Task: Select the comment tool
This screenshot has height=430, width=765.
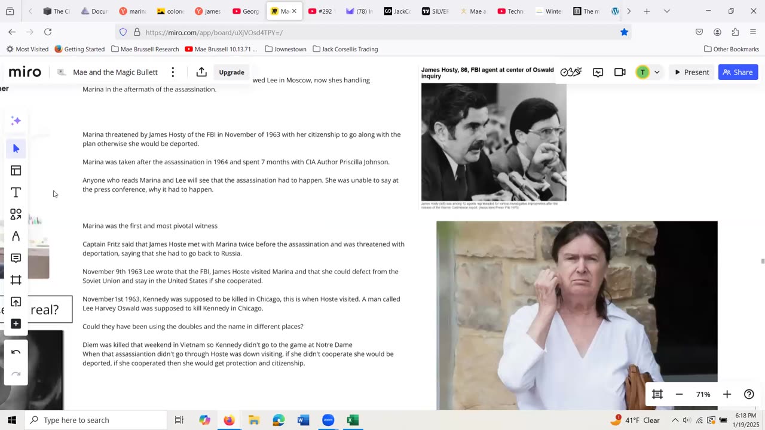Action: click(16, 258)
